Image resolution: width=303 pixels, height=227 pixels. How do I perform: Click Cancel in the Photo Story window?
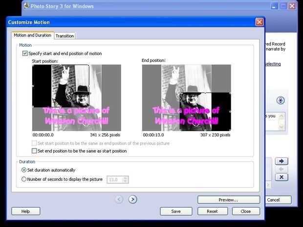click(278, 200)
